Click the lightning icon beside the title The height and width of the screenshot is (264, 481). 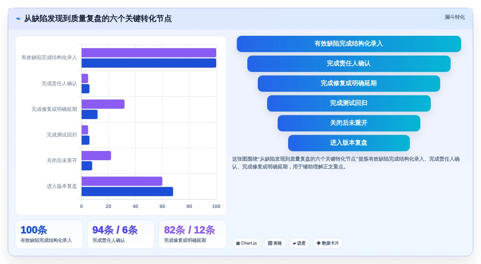[x=18, y=19]
